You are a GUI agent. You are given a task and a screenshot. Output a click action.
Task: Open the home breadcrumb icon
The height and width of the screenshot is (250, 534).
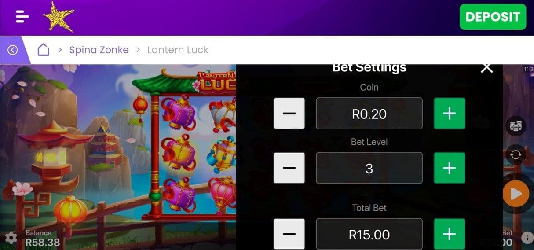(43, 50)
